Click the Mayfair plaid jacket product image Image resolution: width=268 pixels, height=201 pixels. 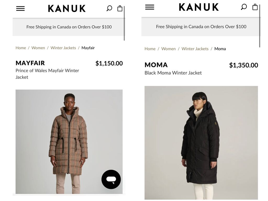pyautogui.click(x=69, y=142)
